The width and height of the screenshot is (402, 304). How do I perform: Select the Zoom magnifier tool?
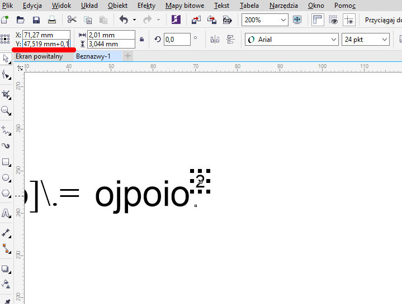[6, 110]
